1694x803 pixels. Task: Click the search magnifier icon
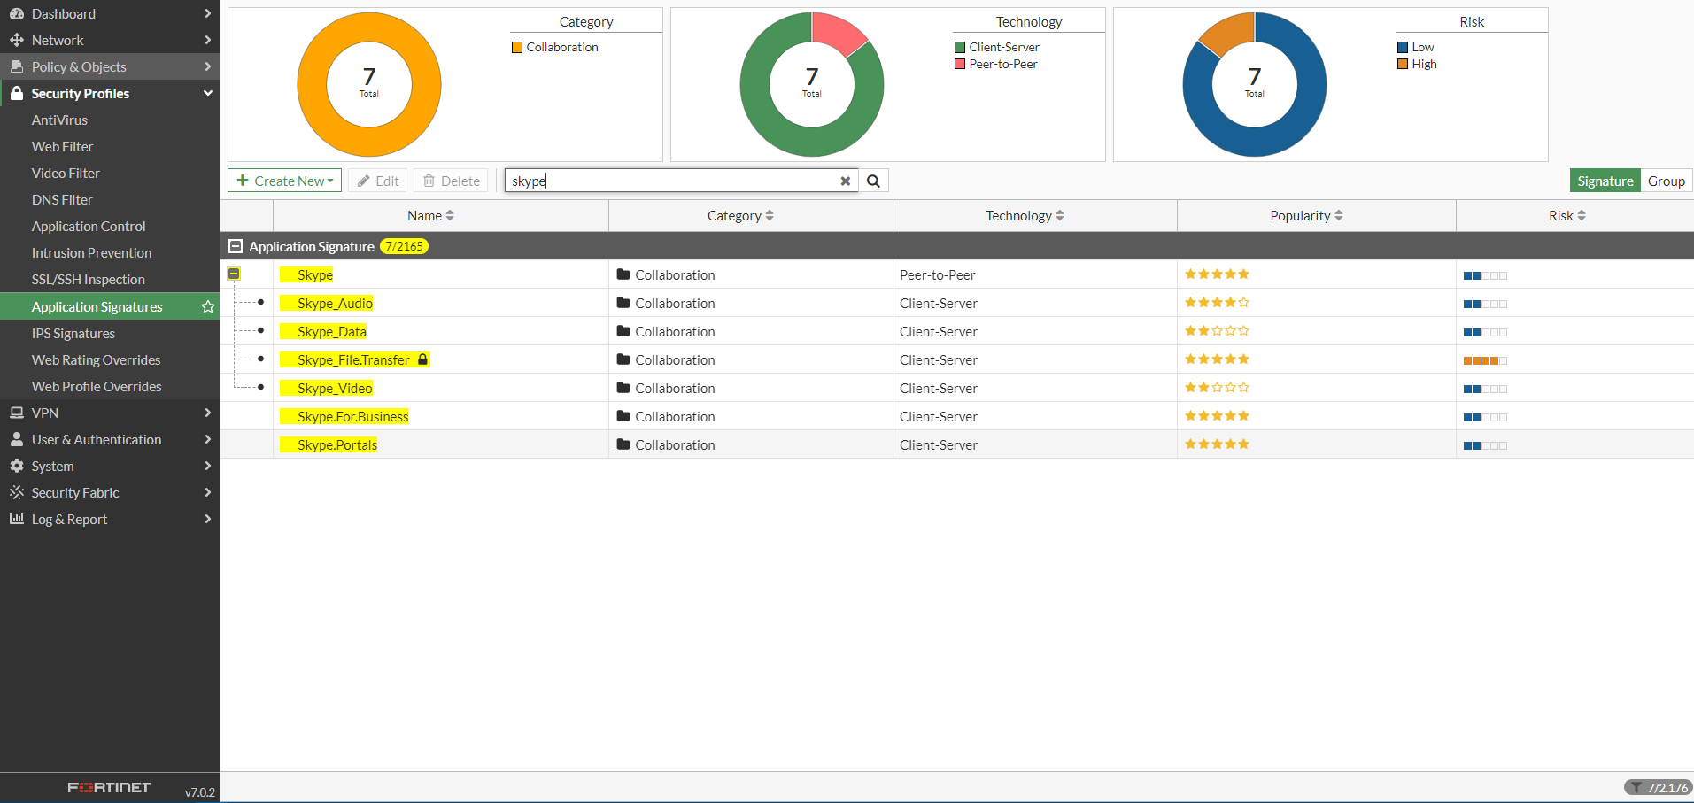click(x=873, y=181)
